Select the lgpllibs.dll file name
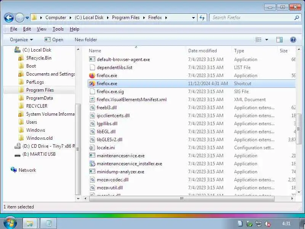 tap(107, 124)
